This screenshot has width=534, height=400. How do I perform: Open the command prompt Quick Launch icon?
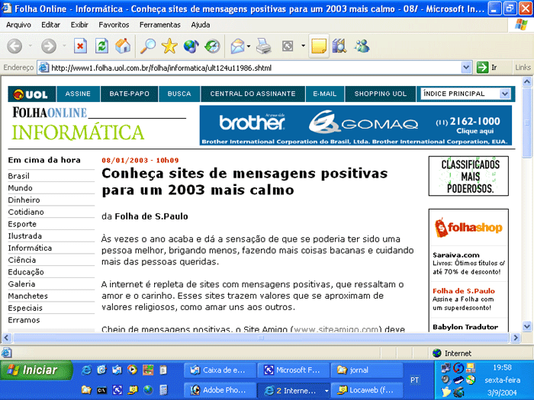click(101, 390)
